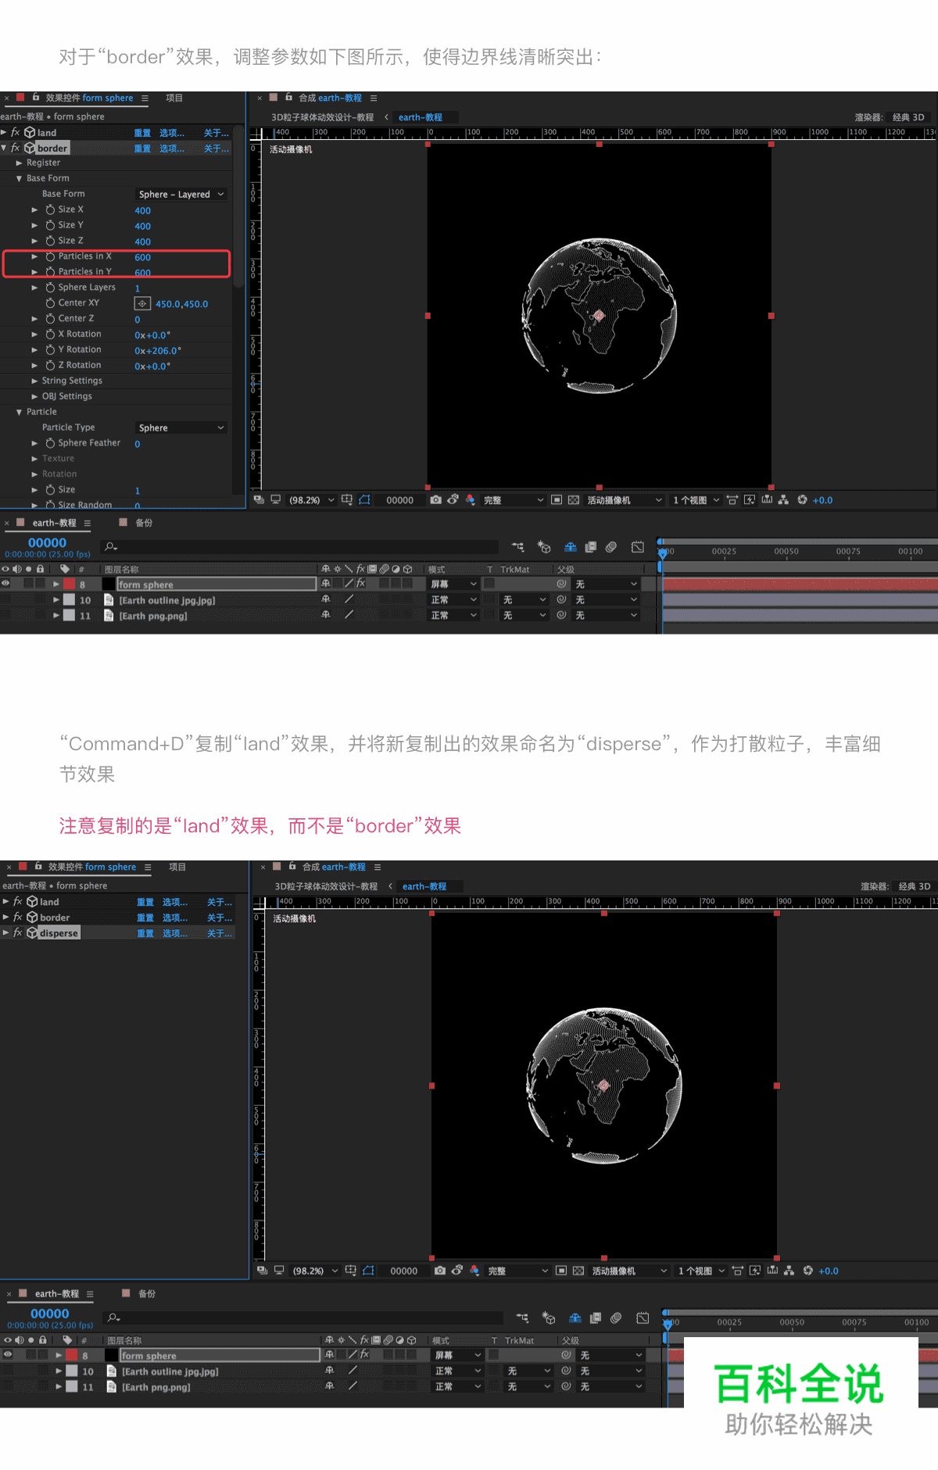Image resolution: width=938 pixels, height=1470 pixels.
Task: Click the snapshot camera icon in lower viewer bar
Action: pos(440,1271)
